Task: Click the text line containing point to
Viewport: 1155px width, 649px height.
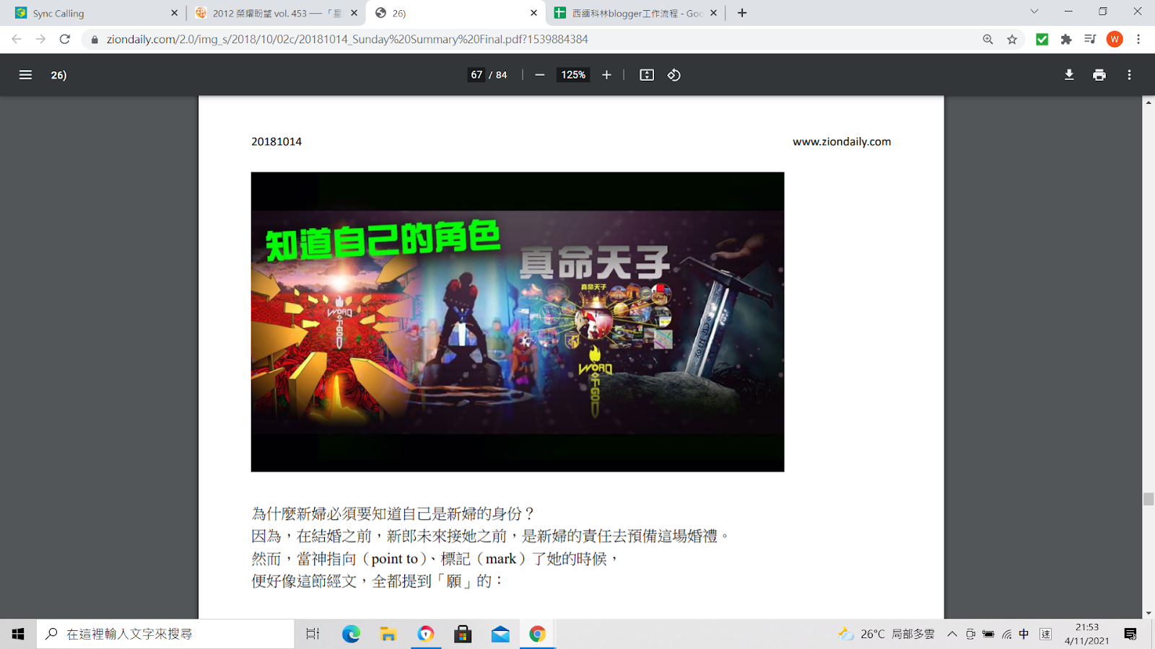Action: pos(435,559)
